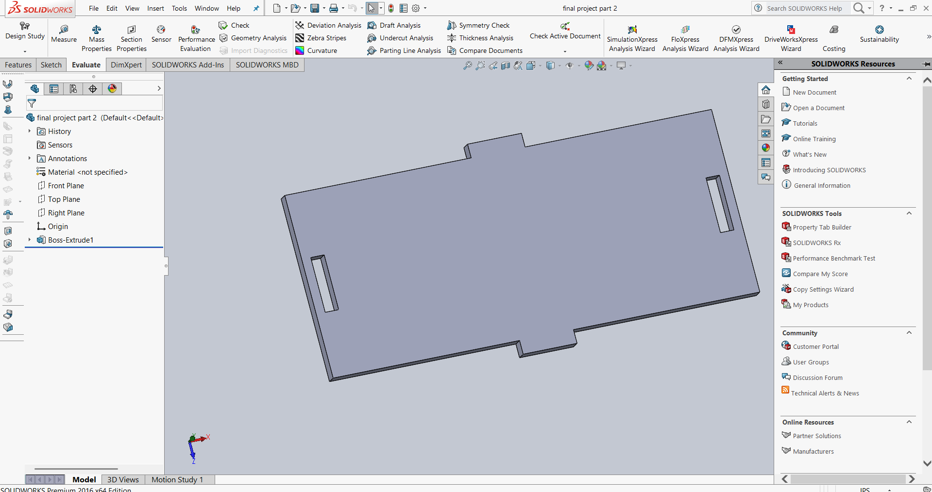Open Customer Portal link

tap(810, 346)
